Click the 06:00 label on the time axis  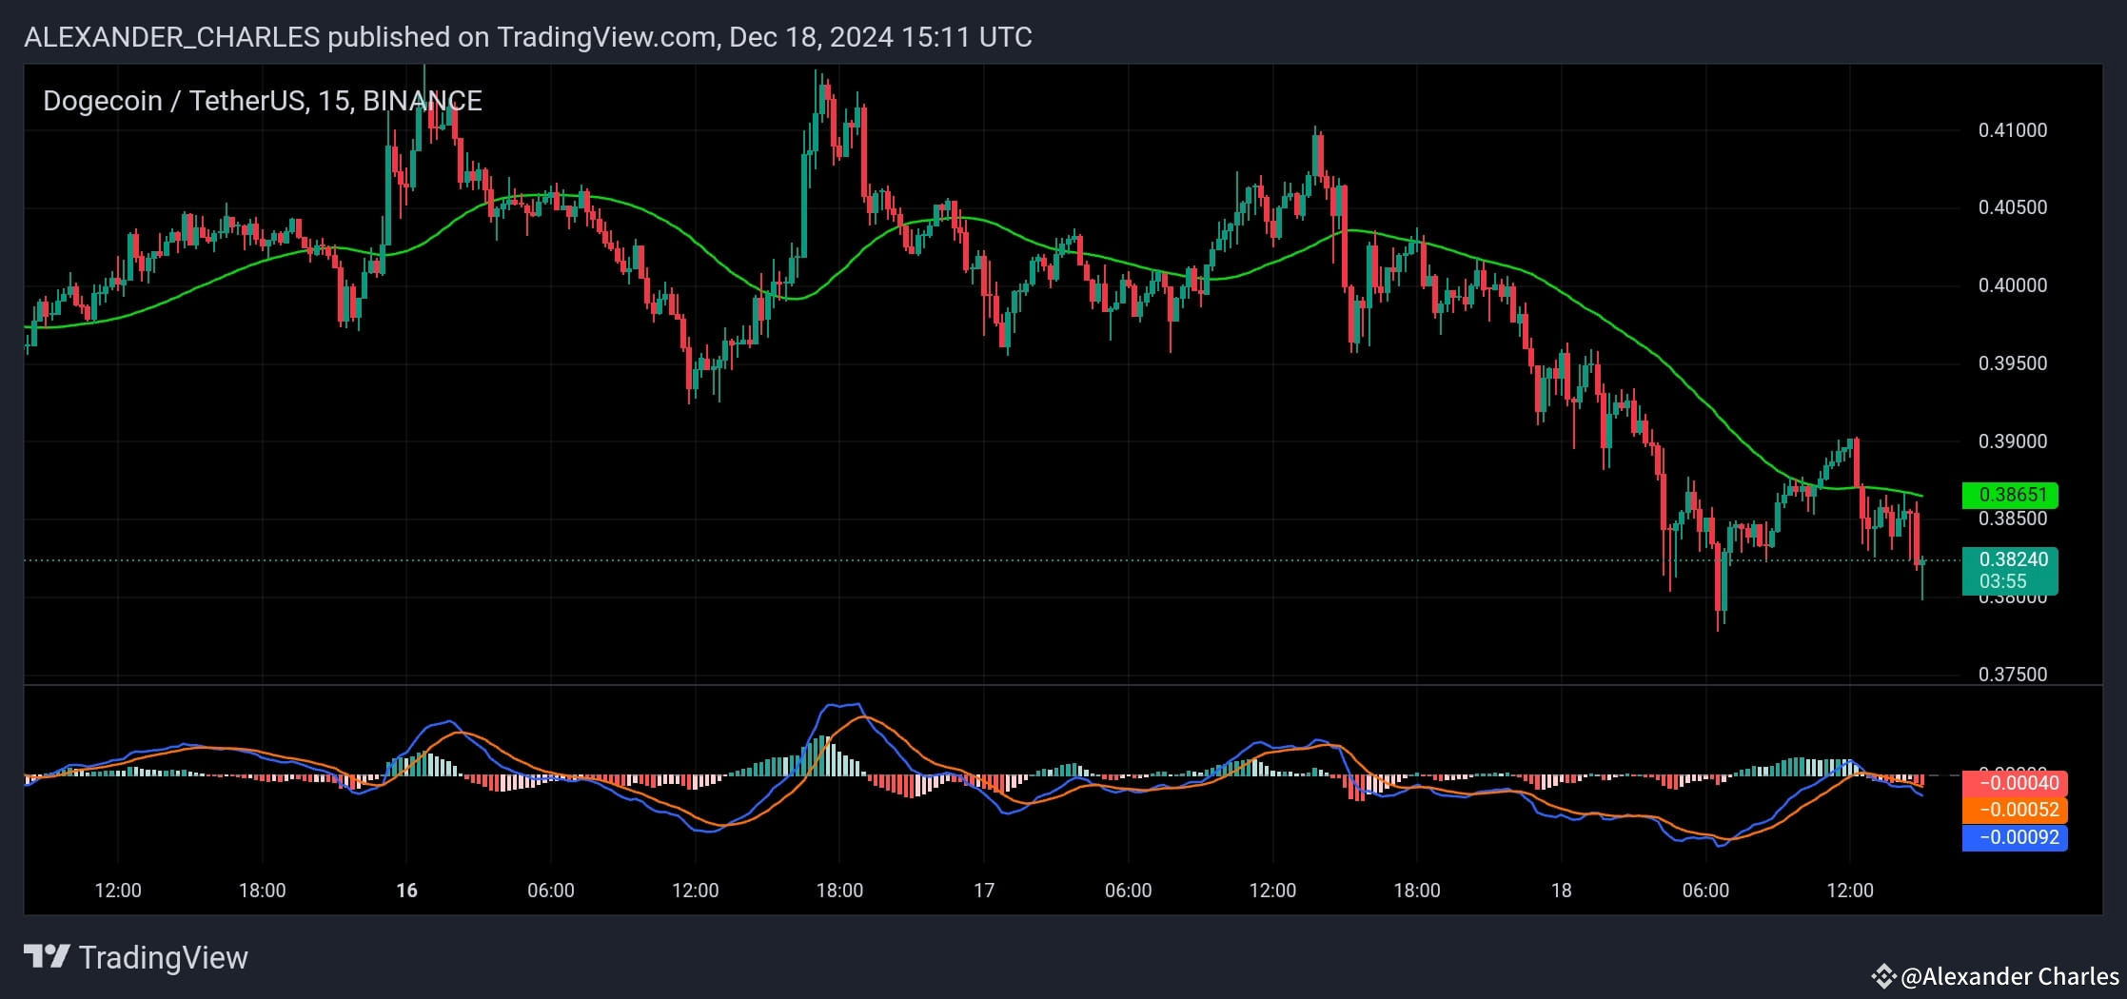click(553, 891)
